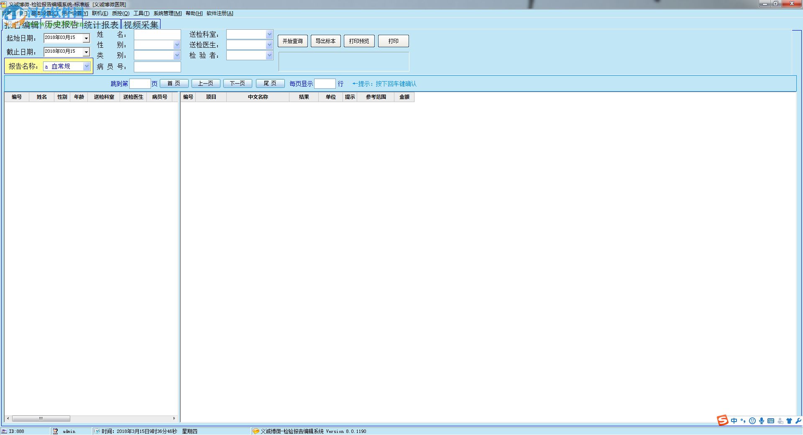Image resolution: width=803 pixels, height=435 pixels.
Task: Switch to the 历史报告 tab
Action: click(x=61, y=25)
